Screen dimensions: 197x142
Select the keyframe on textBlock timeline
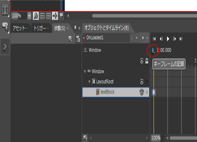[154, 92]
